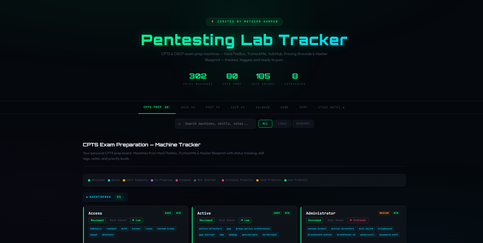Click the dpapi skill tag
483x243 pixels.
point(94,235)
